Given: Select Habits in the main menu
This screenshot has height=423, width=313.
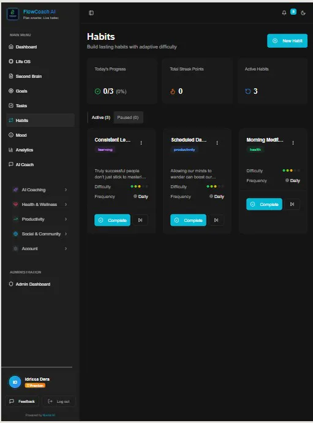Looking at the screenshot, I should [x=40, y=120].
